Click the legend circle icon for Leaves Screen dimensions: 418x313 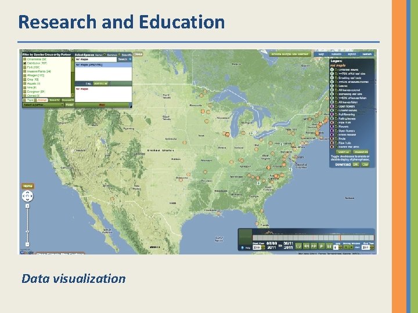(332, 86)
